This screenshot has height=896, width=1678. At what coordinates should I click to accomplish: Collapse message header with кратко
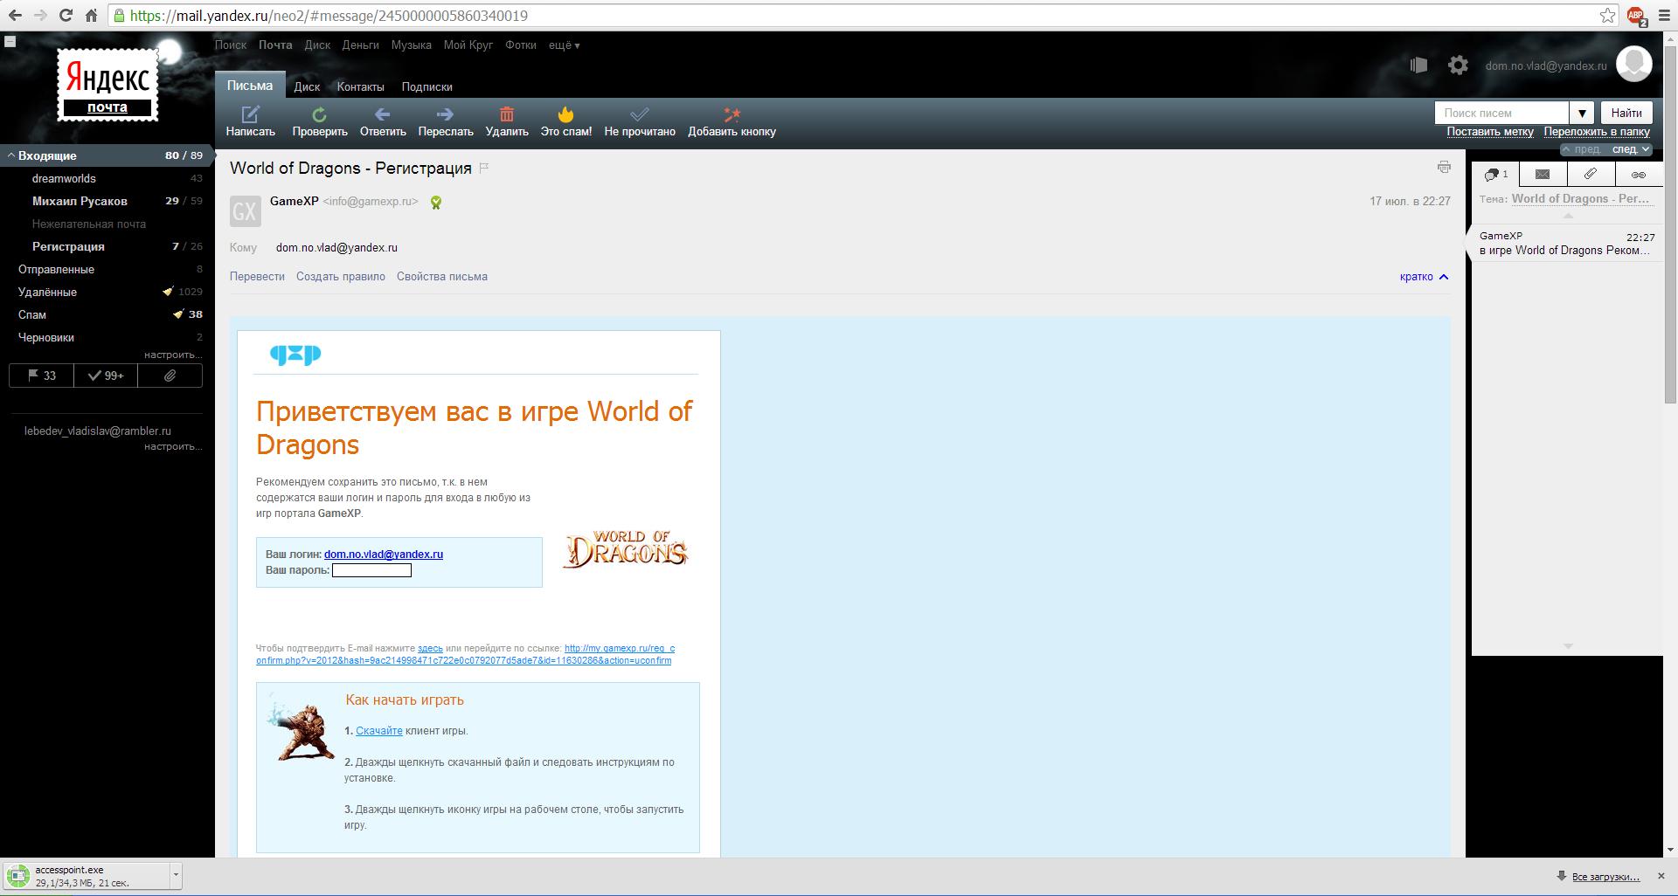(x=1424, y=277)
